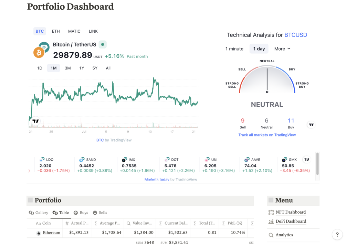Open the Markets today link
The width and height of the screenshot is (346, 246).
tap(157, 180)
